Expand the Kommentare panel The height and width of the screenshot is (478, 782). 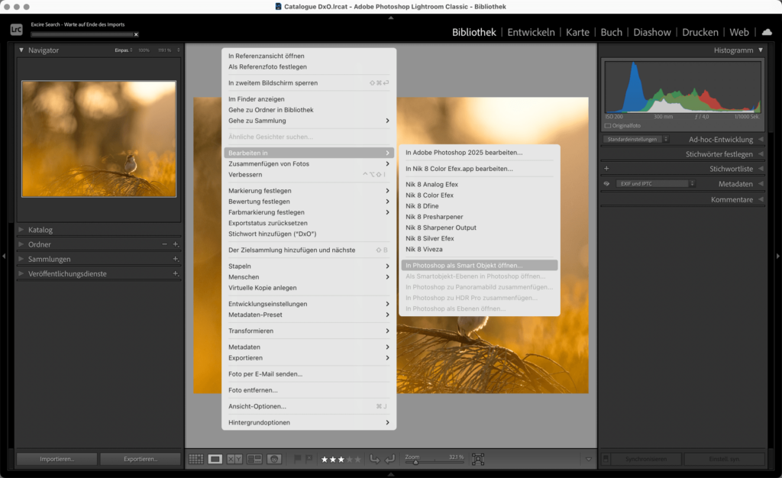(x=761, y=199)
